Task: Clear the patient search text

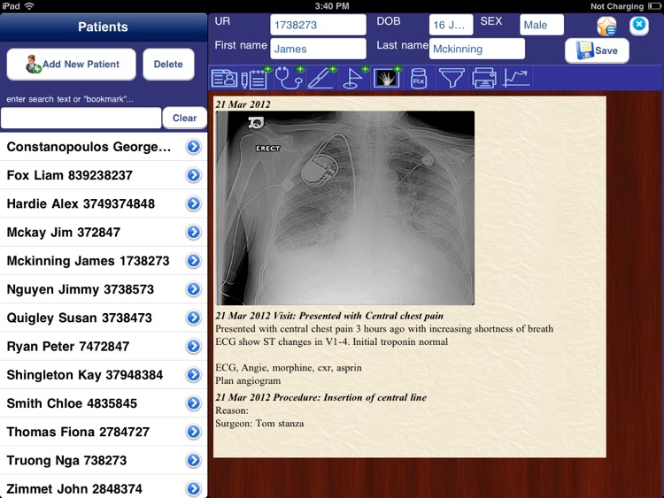Action: click(x=184, y=118)
